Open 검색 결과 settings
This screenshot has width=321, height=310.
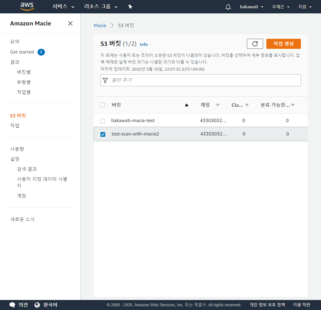click(x=27, y=169)
